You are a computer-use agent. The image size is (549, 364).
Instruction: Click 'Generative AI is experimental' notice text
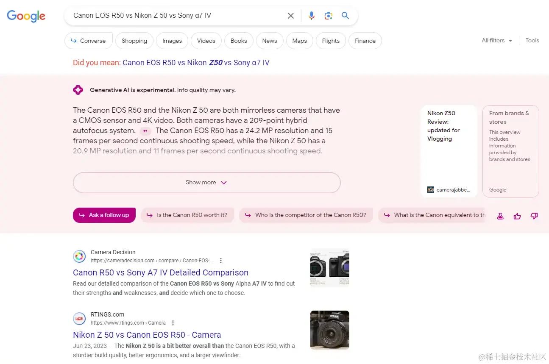(x=163, y=90)
